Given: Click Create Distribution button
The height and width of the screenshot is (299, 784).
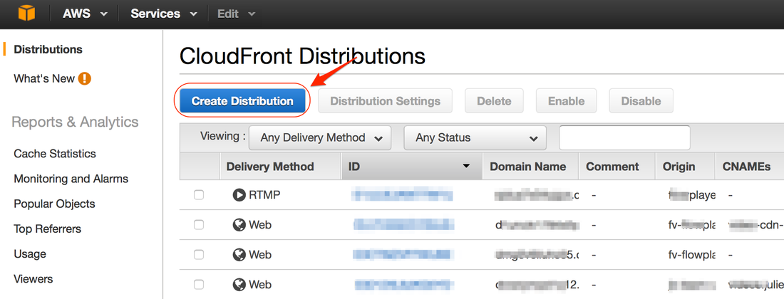Looking at the screenshot, I should click(x=242, y=101).
